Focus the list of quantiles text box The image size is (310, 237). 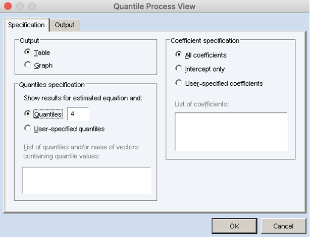pyautogui.click(x=86, y=181)
